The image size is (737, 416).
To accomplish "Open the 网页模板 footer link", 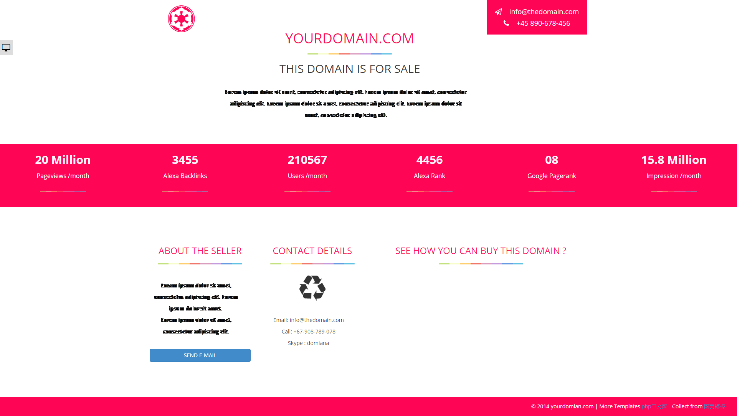I will pos(714,406).
